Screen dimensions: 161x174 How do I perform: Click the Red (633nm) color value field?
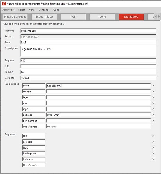point(98,86)
